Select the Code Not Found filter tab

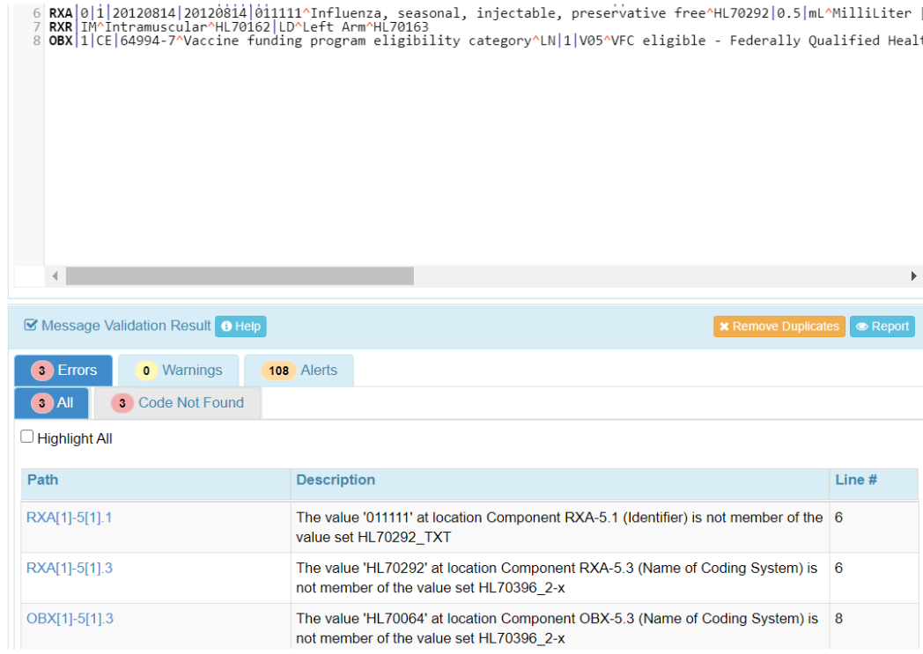click(189, 402)
